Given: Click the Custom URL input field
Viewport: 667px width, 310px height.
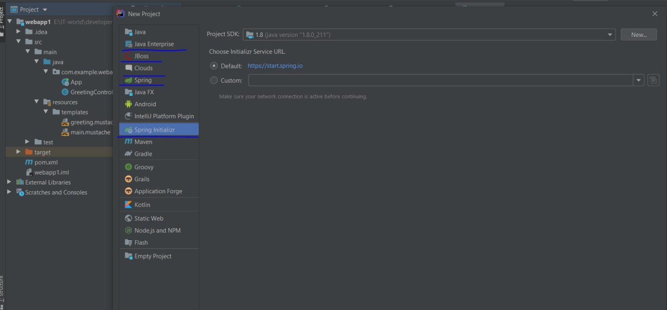Looking at the screenshot, I should 441,80.
